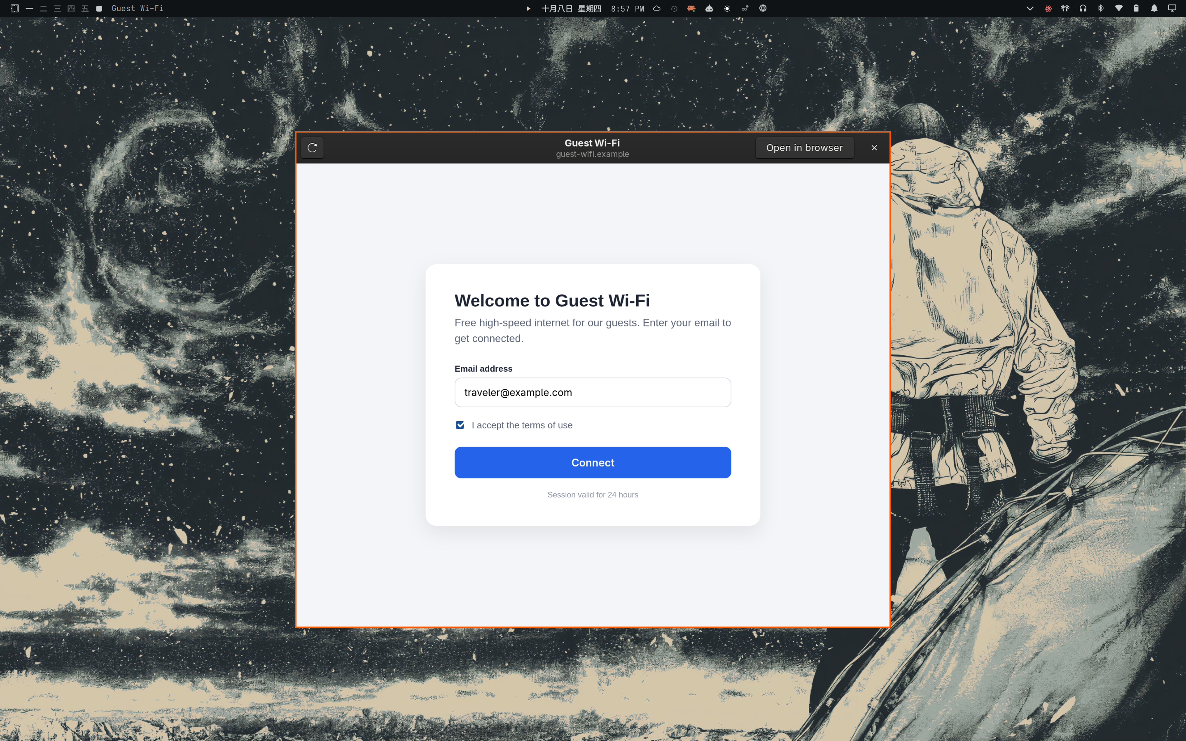Uncheck the accept terms of use checkbox
The width and height of the screenshot is (1186, 741).
(460, 425)
